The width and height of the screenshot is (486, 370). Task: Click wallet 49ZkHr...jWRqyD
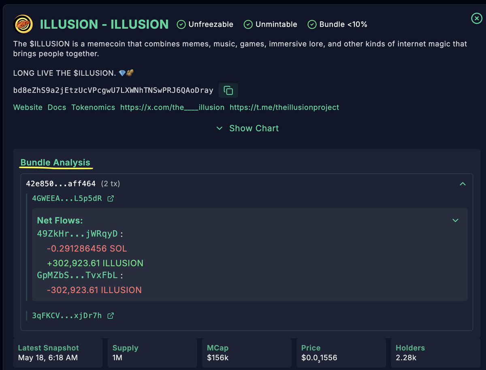click(77, 234)
